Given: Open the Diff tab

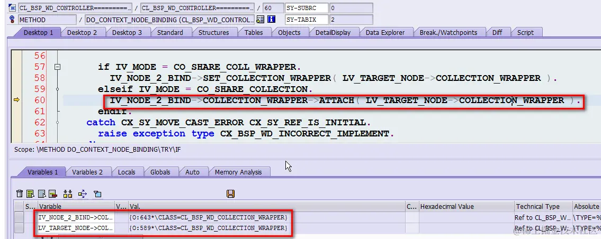Looking at the screenshot, I should (497, 33).
